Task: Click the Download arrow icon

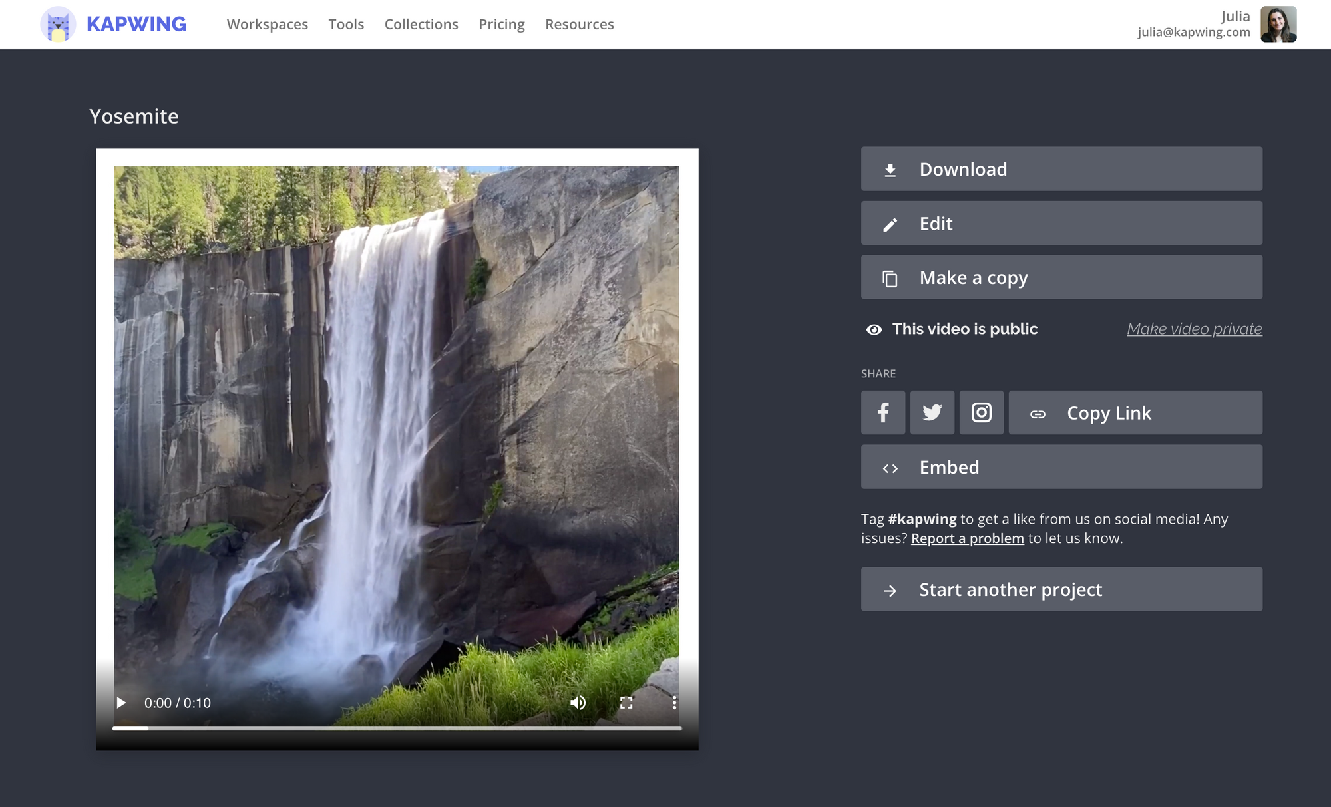Action: point(890,168)
